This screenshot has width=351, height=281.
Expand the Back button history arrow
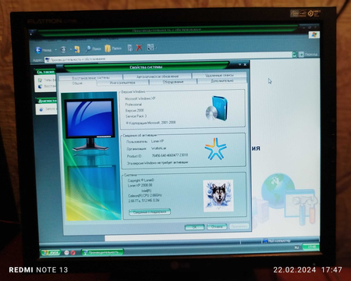pos(55,50)
